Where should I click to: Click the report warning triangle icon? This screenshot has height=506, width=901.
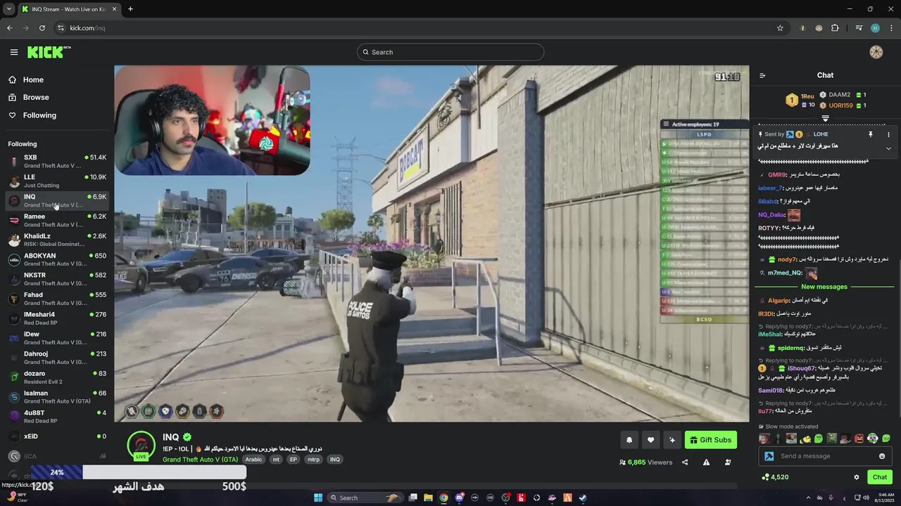click(x=706, y=462)
